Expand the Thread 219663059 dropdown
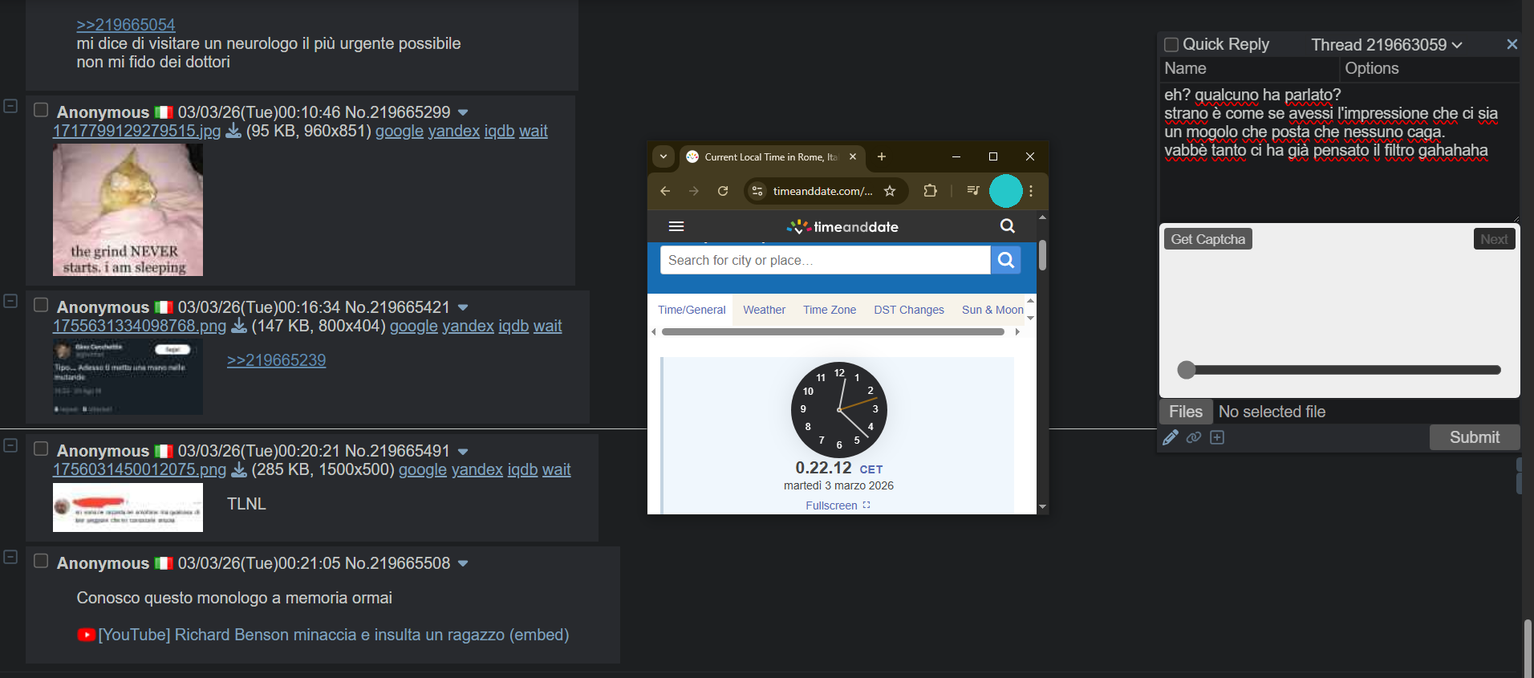Screen dimensions: 1534x678 click(1457, 45)
